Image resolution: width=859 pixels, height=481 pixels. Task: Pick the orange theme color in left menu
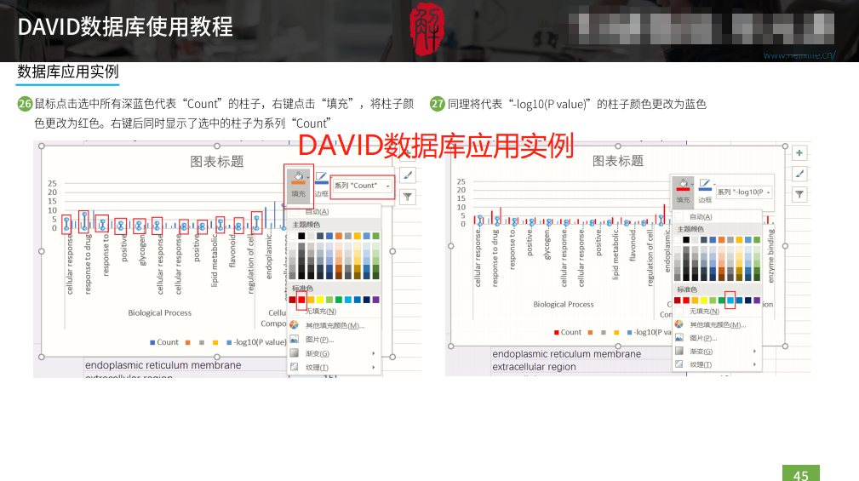point(339,236)
